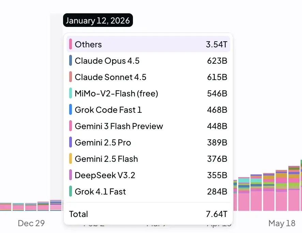
Task: Click the Grok Code Fast 1 blue swatch
Action: (71, 109)
